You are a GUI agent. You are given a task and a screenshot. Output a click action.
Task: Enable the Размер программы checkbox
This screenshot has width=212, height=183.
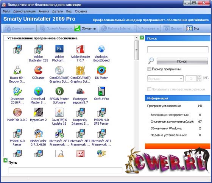149,69
